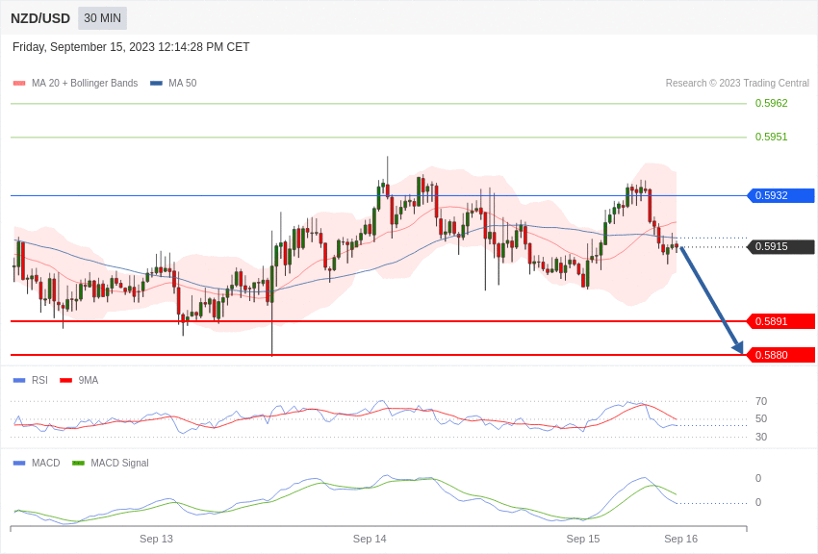This screenshot has width=818, height=554.
Task: Click the MACD legend swatch
Action: click(x=19, y=464)
